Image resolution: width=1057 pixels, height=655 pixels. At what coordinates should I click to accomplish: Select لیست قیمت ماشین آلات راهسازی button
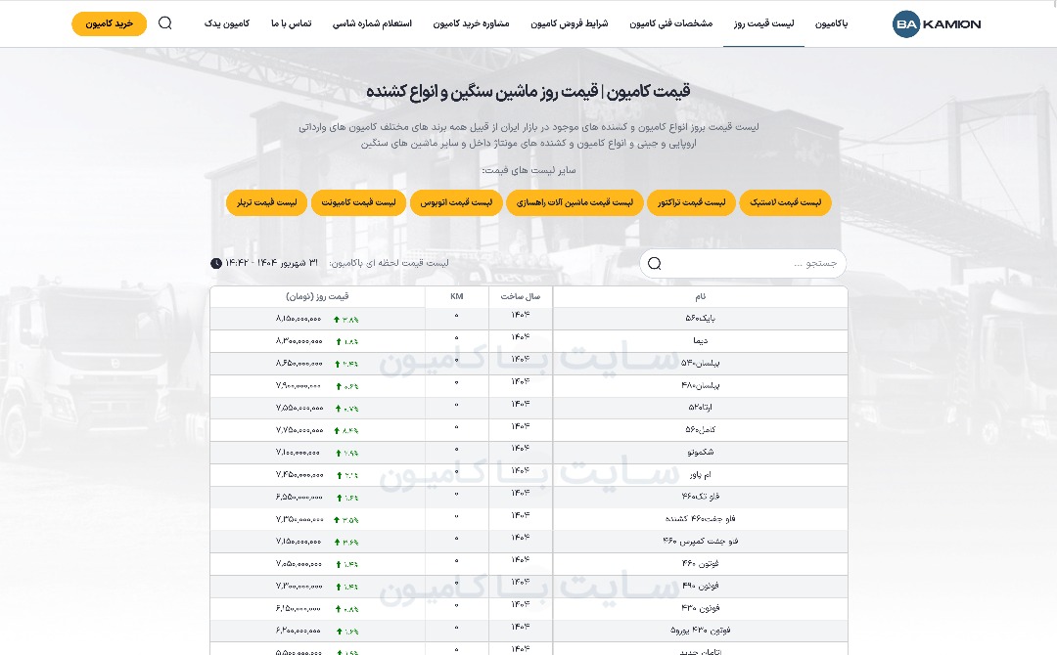click(x=574, y=203)
